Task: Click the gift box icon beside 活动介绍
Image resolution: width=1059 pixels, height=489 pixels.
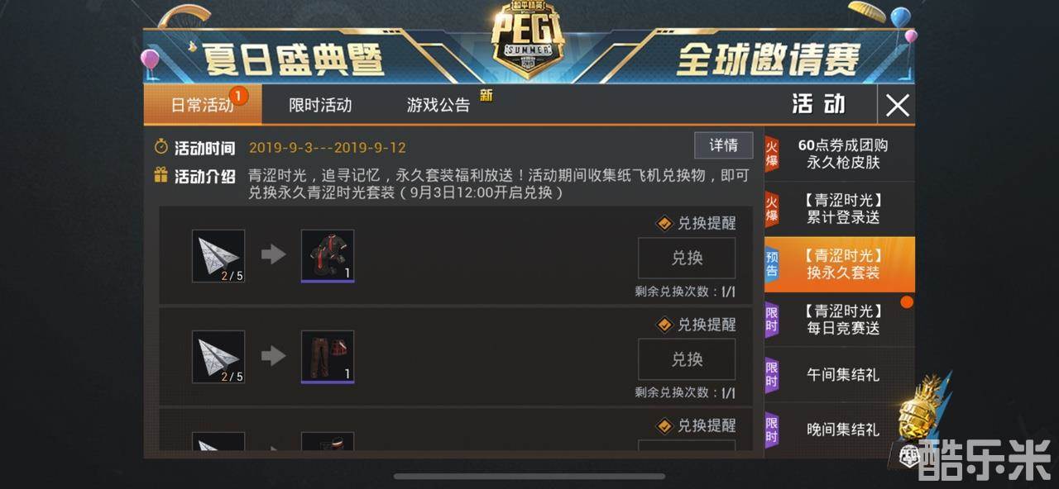Action: click(161, 175)
